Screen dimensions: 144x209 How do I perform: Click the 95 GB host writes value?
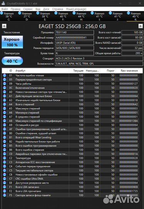pyautogui.click(x=132, y=38)
